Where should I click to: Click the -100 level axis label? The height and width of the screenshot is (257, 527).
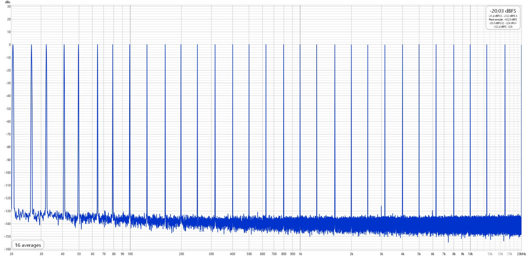pyautogui.click(x=7, y=172)
